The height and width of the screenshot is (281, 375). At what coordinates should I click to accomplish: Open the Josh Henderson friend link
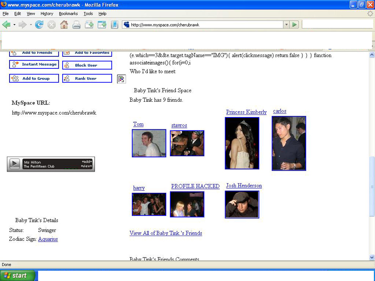pos(244,185)
